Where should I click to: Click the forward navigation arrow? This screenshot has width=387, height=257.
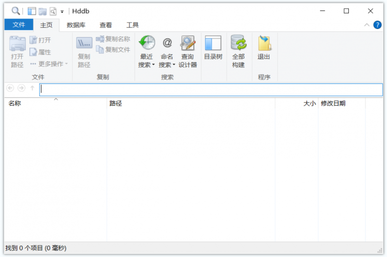pos(22,88)
